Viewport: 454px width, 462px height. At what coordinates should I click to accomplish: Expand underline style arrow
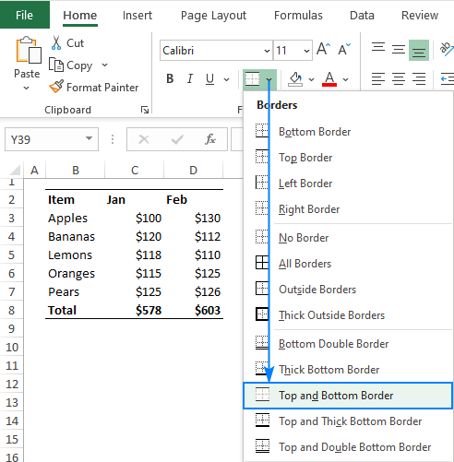(227, 79)
